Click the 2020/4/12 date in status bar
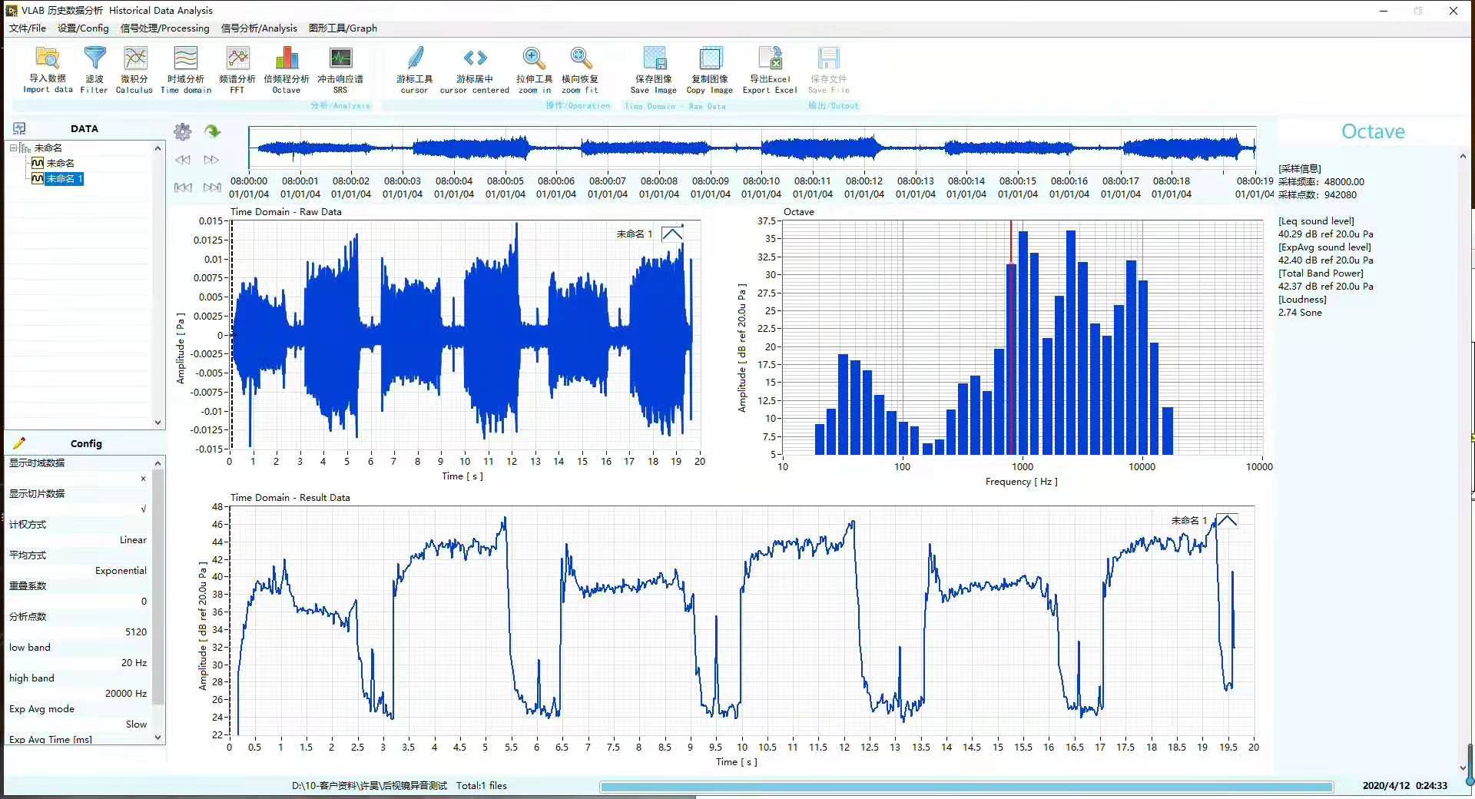Image resolution: width=1475 pixels, height=799 pixels. tap(1387, 786)
